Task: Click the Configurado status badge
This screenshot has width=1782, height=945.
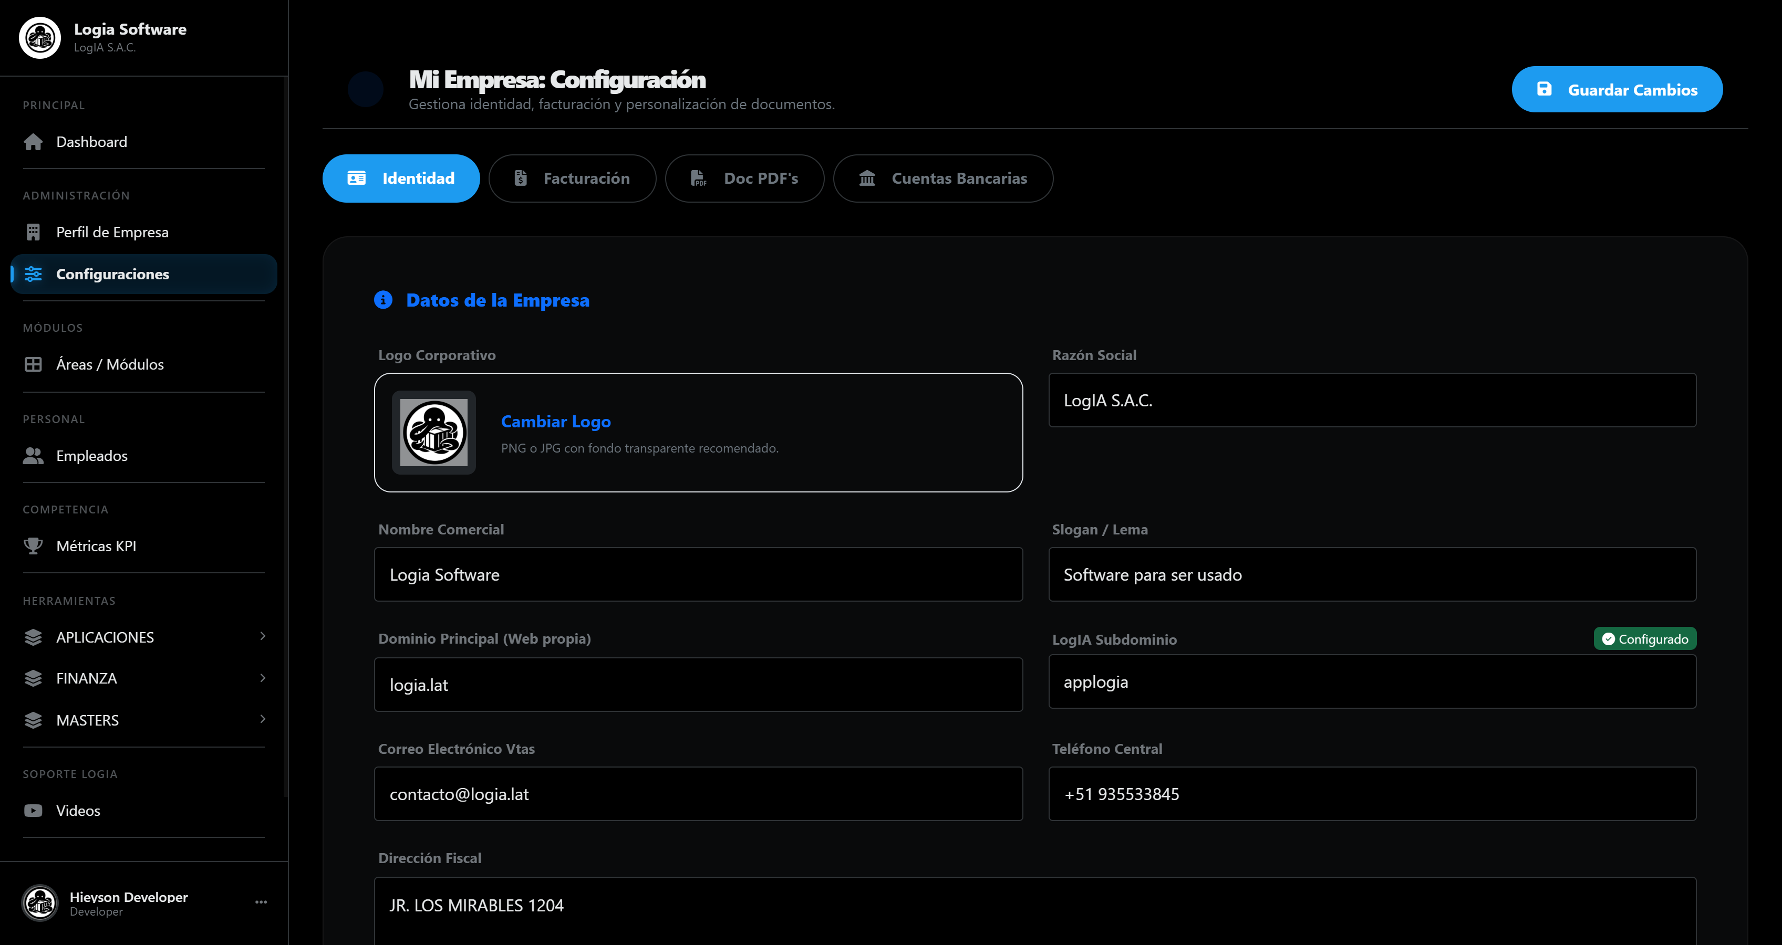Action: pyautogui.click(x=1645, y=639)
